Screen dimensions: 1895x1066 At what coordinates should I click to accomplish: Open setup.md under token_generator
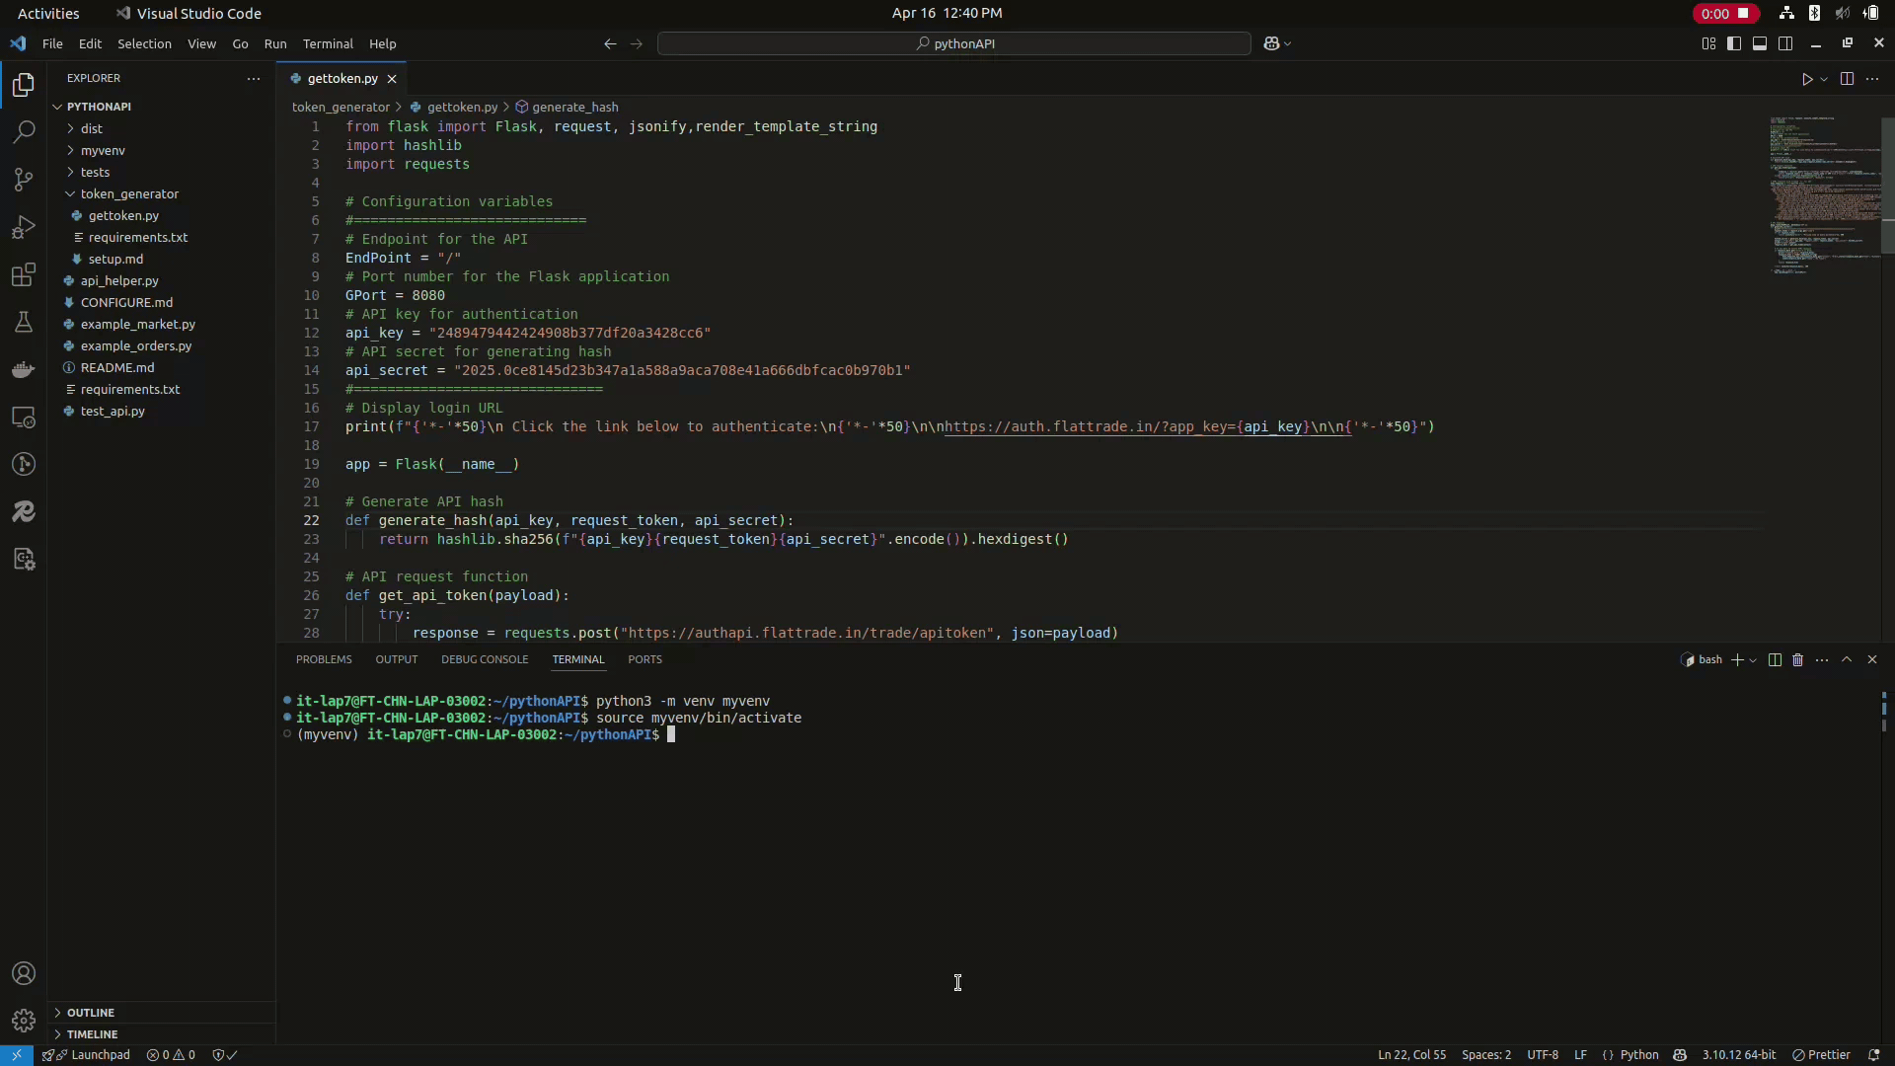[115, 259]
